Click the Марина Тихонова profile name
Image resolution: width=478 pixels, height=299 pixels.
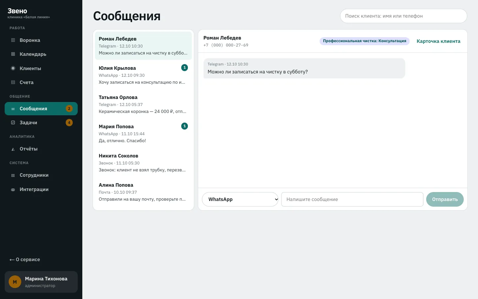46,279
